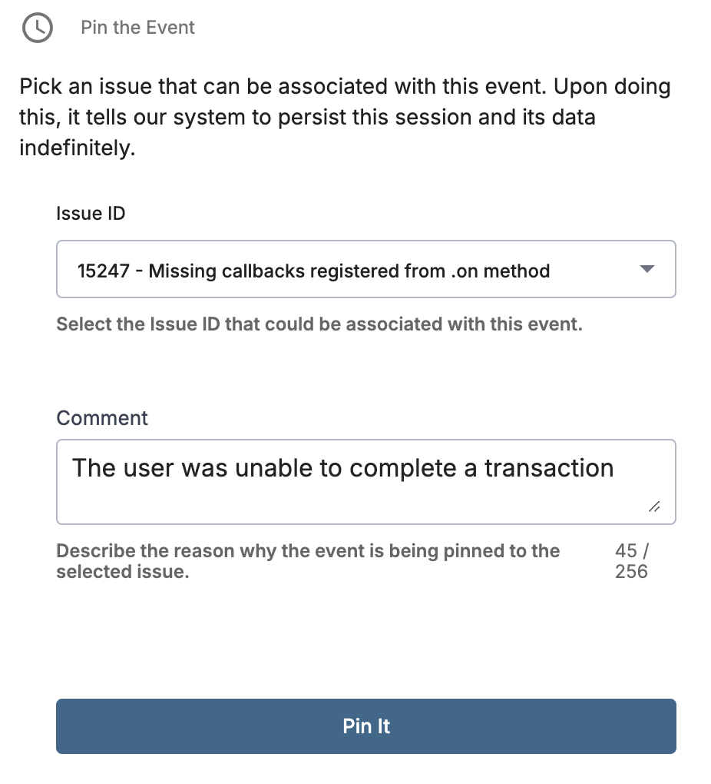
Task: Click the clock icon beside Pin the Event
Action: click(x=38, y=28)
